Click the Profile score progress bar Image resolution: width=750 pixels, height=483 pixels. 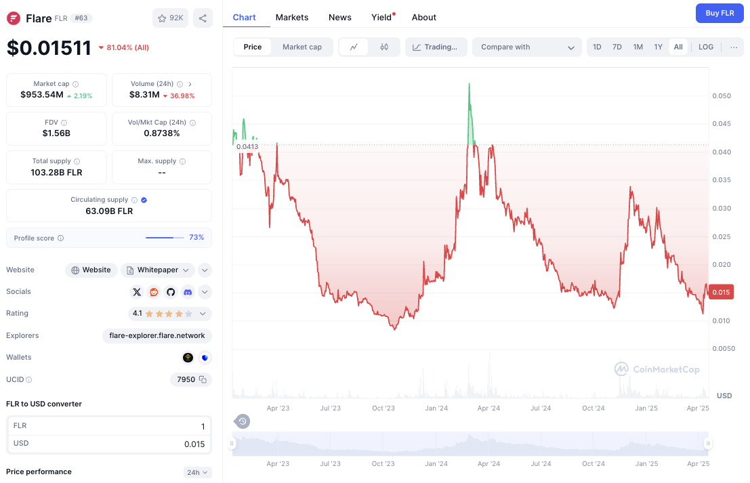(165, 238)
